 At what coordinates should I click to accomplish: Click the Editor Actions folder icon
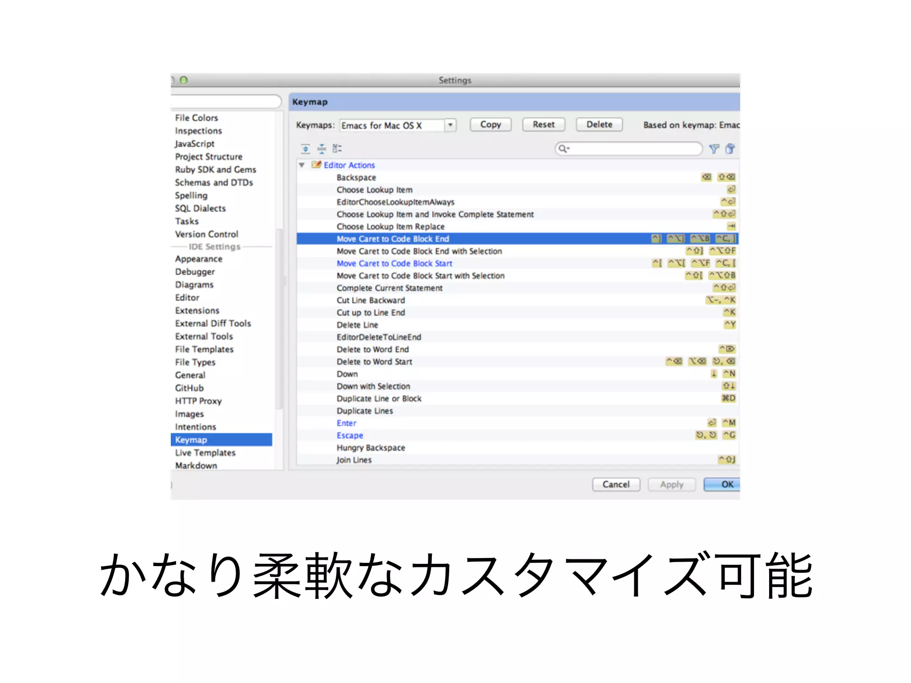(x=316, y=165)
